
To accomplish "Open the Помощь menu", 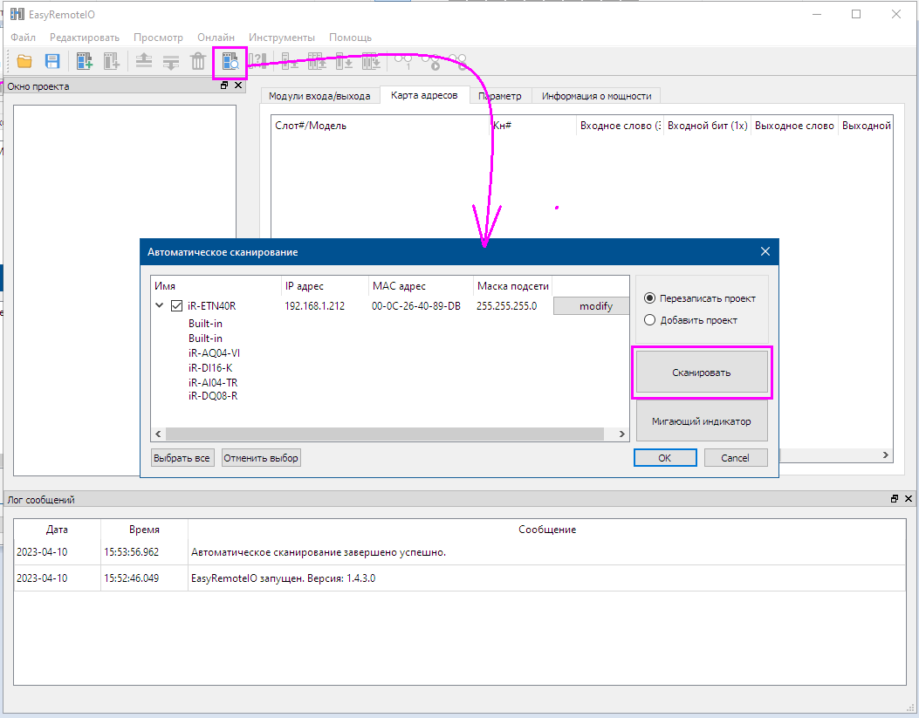I will coord(350,38).
